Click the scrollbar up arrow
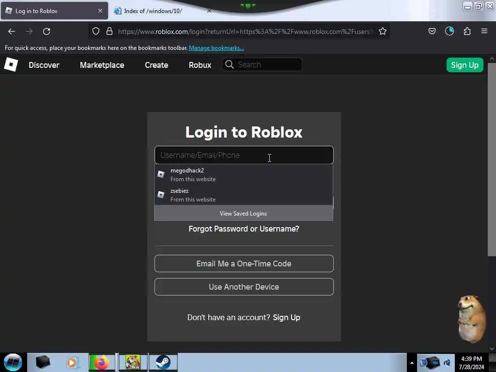Screen dimensions: 496x372 coord(492,59)
